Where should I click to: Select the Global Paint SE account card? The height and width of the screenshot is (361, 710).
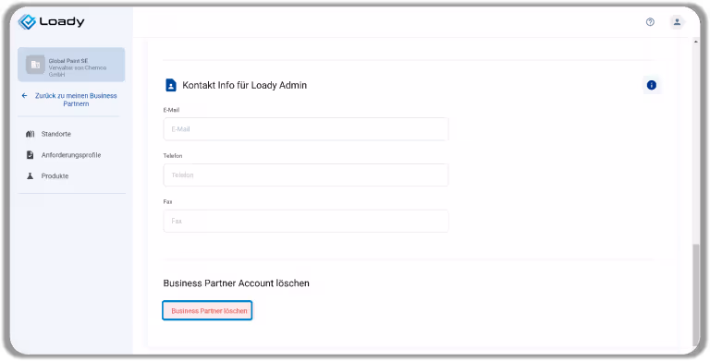pos(71,65)
